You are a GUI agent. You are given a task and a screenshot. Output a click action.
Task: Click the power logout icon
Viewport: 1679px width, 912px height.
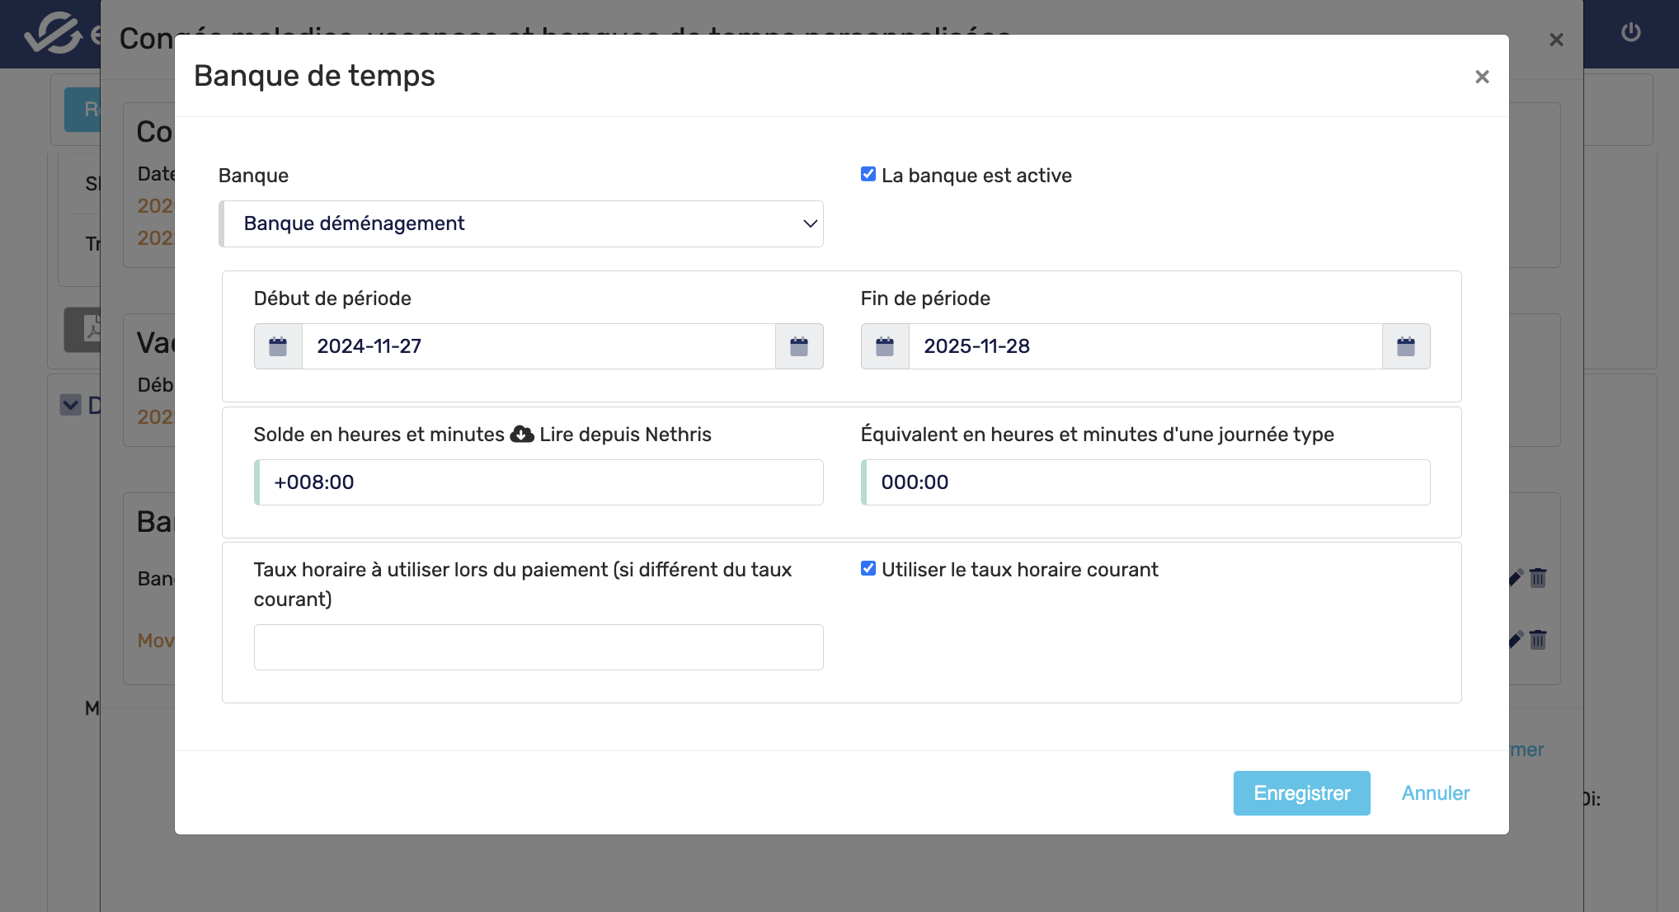click(1630, 33)
